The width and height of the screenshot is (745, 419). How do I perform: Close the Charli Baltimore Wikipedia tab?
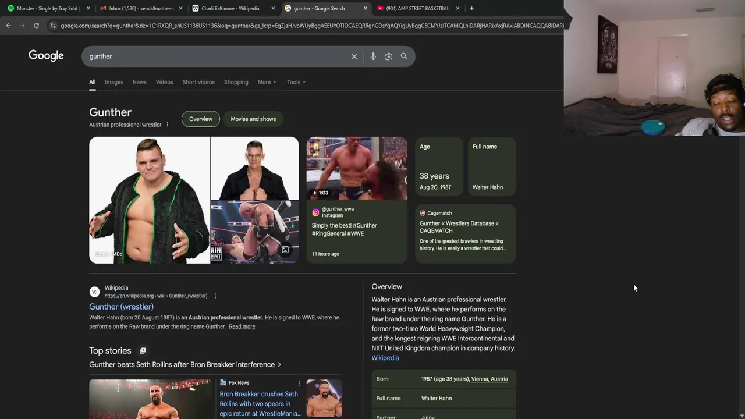coord(273,8)
